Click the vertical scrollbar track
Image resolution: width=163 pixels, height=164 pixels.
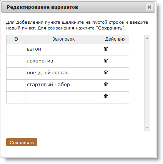point(147,83)
